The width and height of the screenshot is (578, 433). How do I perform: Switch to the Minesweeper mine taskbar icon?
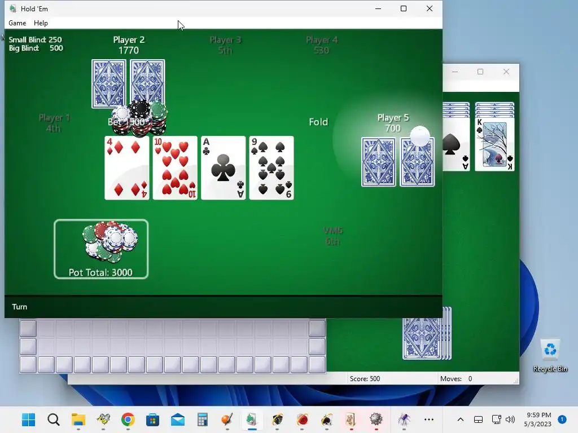tap(375, 419)
